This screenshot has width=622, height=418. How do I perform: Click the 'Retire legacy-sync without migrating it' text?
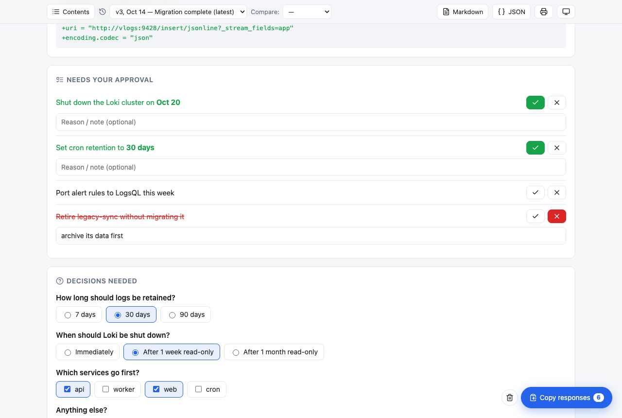[x=120, y=217]
